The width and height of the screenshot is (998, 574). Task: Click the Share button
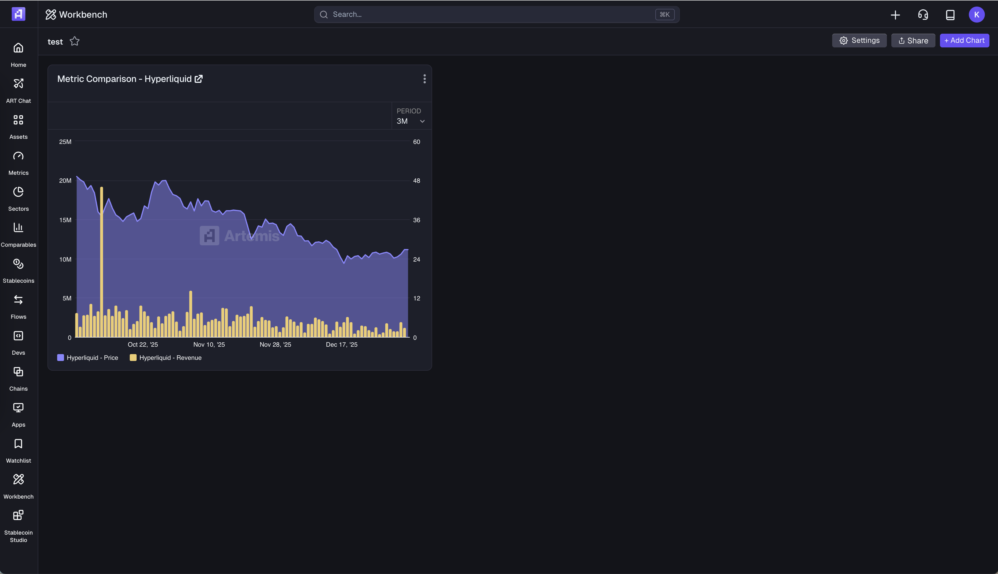pyautogui.click(x=913, y=41)
